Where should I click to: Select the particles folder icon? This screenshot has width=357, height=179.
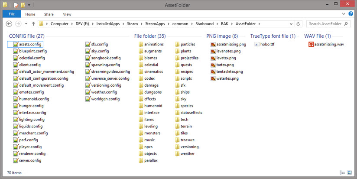click(177, 44)
